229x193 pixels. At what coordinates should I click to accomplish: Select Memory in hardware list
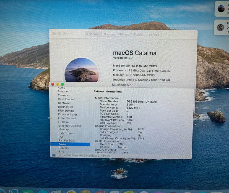point(63,129)
